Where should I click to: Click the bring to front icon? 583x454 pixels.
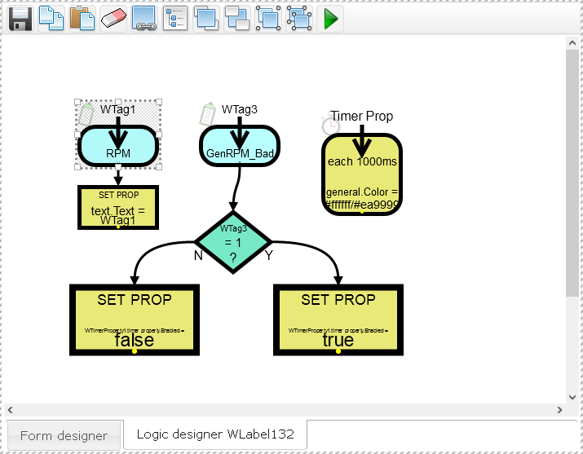tap(206, 18)
